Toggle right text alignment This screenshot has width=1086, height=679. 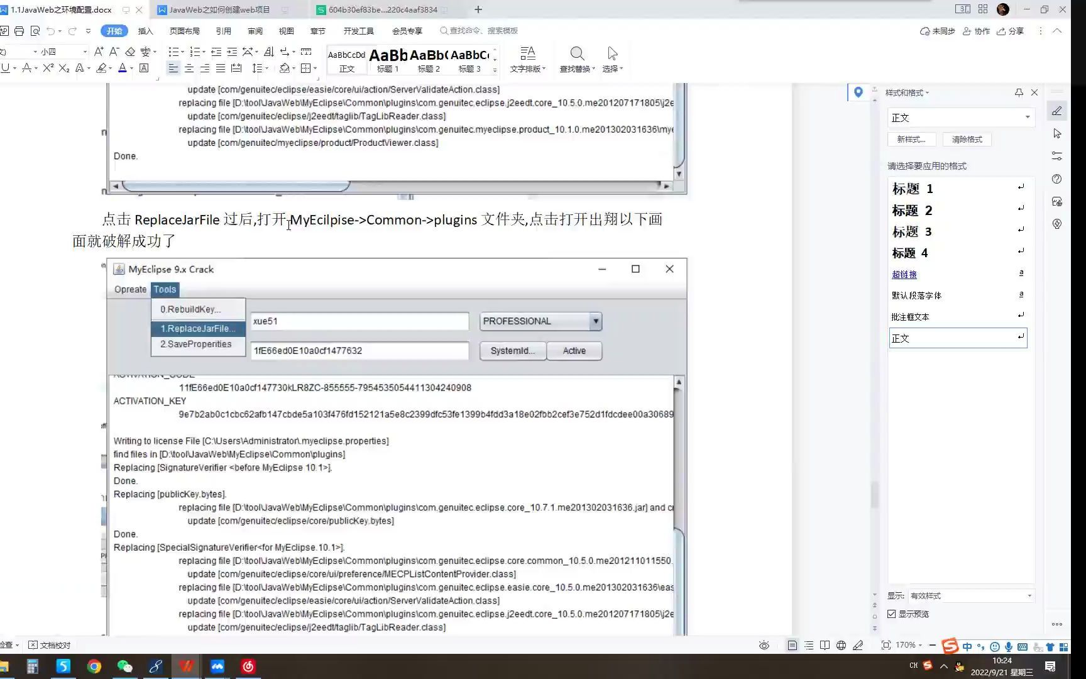tap(205, 68)
